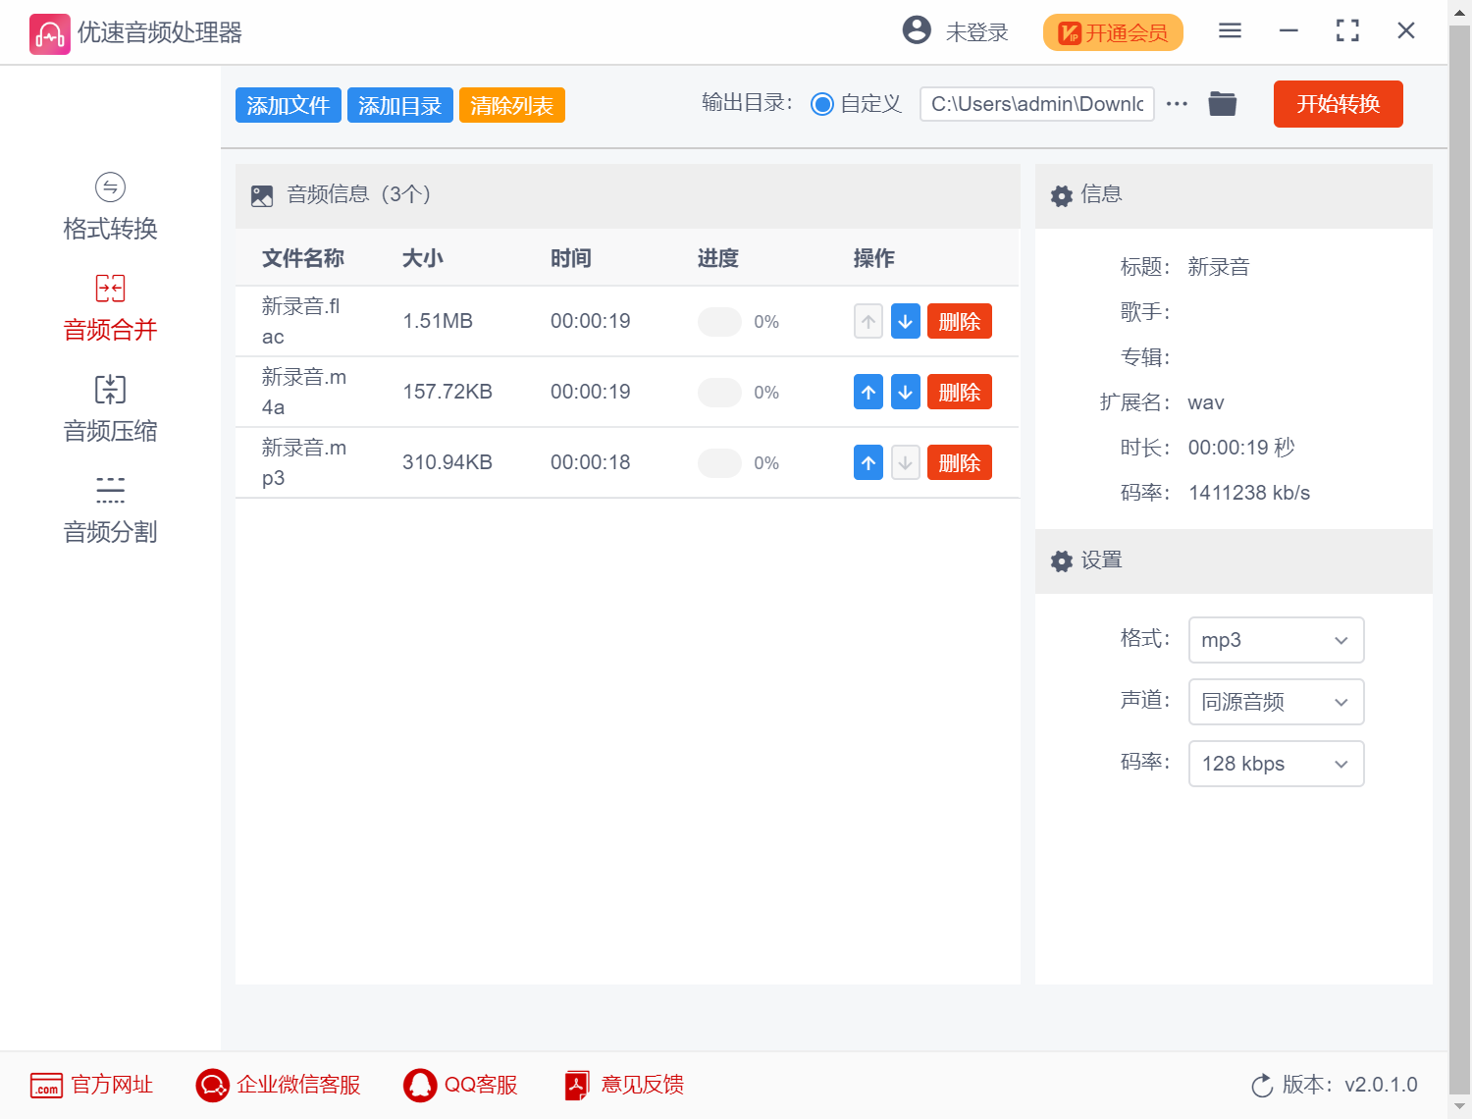Image resolution: width=1472 pixels, height=1119 pixels.
Task: Select the 格式转换 tool in the sidebar
Action: 109,206
